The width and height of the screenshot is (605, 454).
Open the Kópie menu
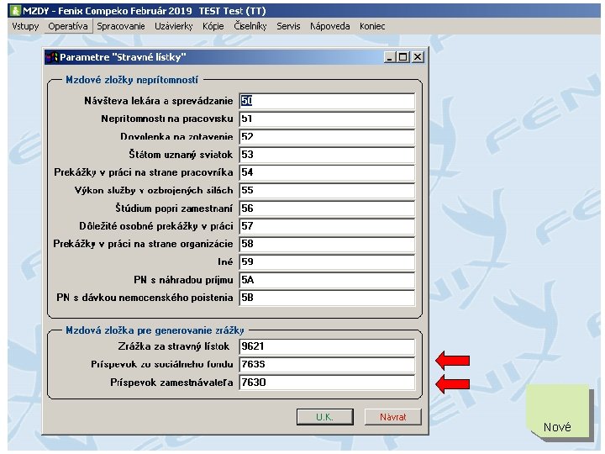coord(213,26)
